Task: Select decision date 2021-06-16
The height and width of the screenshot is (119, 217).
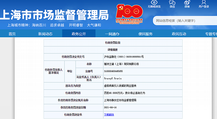Action: (x=110, y=108)
